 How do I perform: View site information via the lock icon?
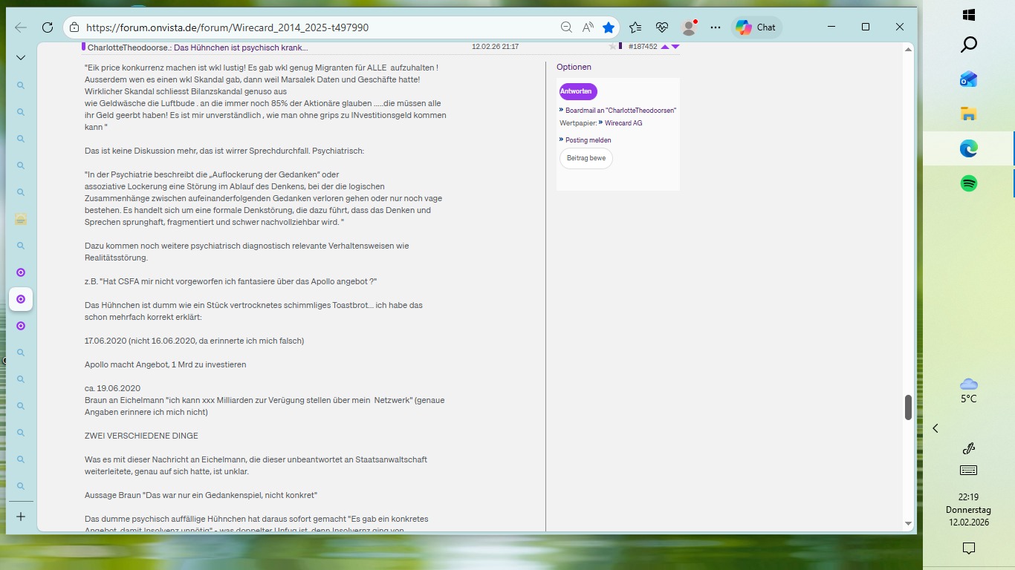click(74, 27)
